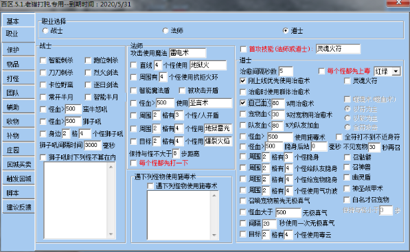Click down arrow of warrior monster list scrollbar

coord(111,234)
